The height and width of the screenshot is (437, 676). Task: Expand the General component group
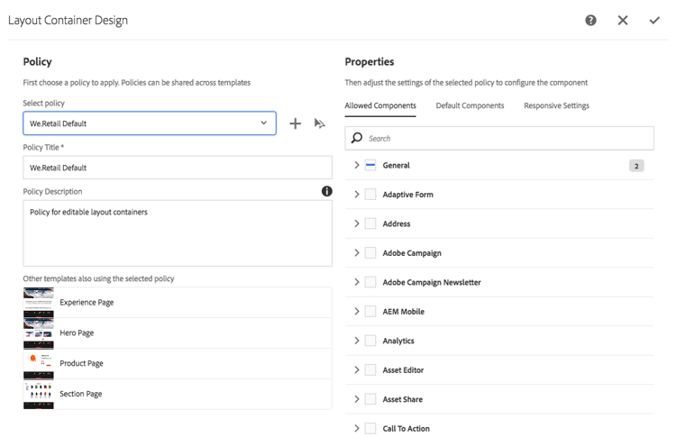pos(357,166)
